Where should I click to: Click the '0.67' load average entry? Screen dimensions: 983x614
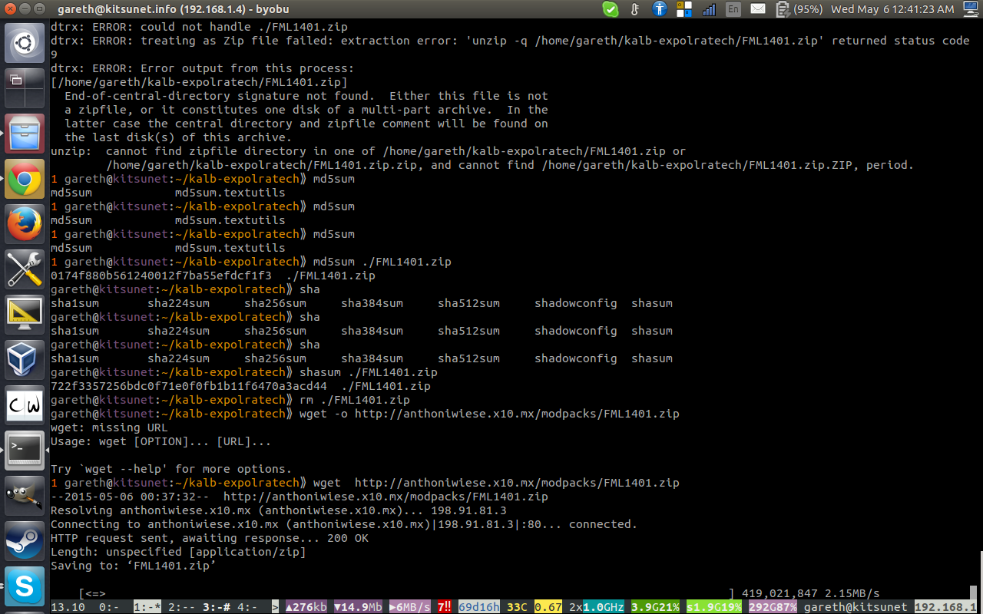[548, 607]
